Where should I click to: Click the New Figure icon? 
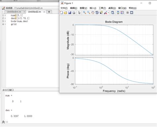click(62, 13)
